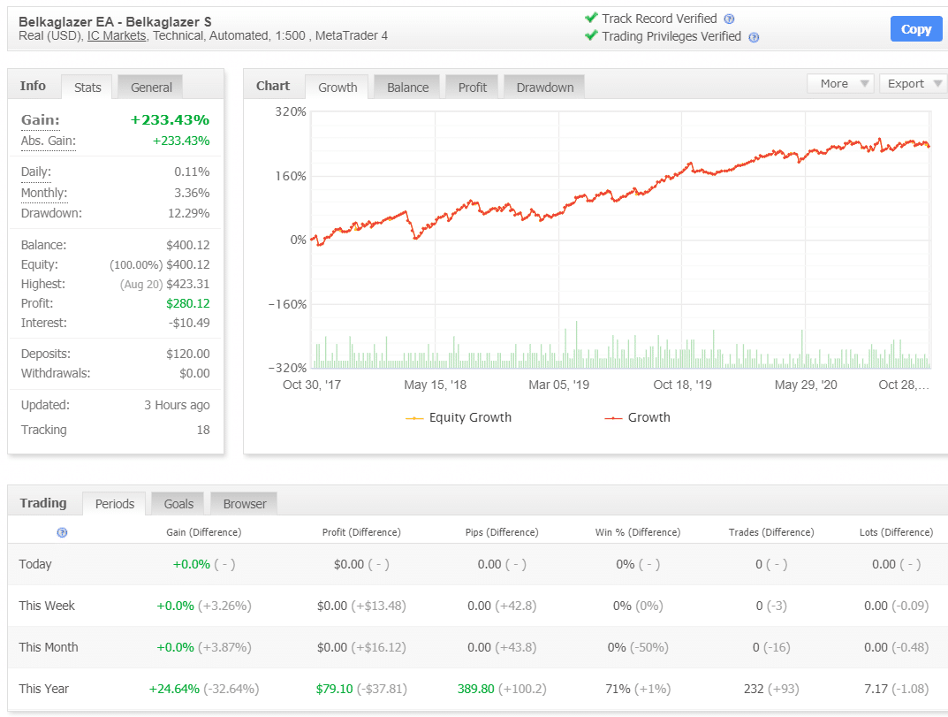Open the IC Markets broker link
The width and height of the screenshot is (948, 717).
point(117,36)
